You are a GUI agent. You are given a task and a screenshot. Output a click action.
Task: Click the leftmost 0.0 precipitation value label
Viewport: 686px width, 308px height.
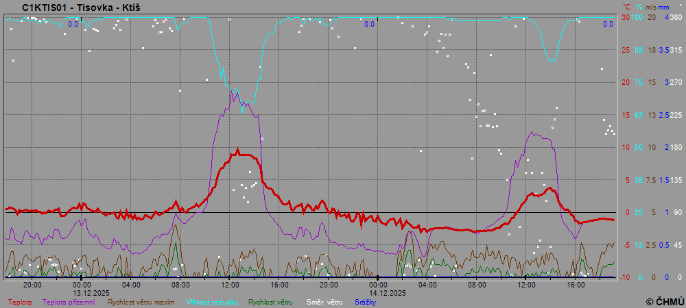coord(73,24)
